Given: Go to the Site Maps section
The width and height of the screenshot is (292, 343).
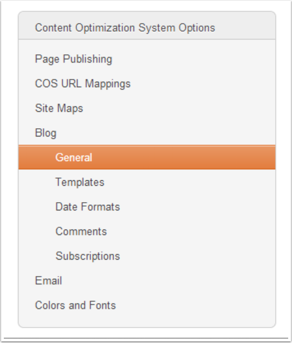Looking at the screenshot, I should 59,108.
